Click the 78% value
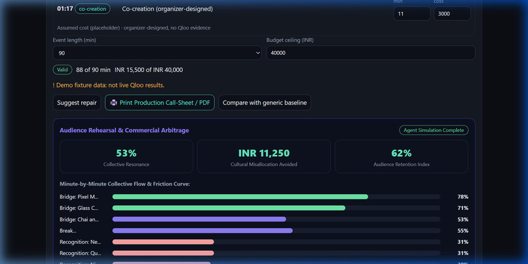Viewport: 528px width, 264px height. tap(462, 197)
